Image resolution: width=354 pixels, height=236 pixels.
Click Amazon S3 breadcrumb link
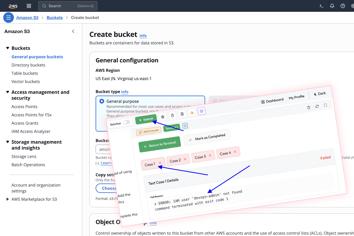[x=27, y=17]
